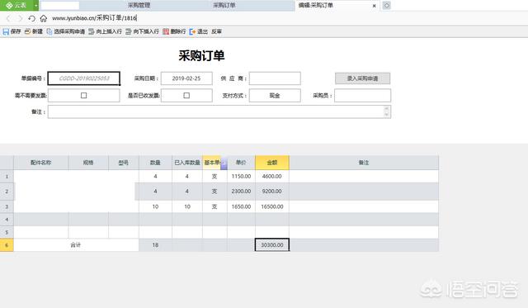Click the 30300.00 total amount cell
This screenshot has height=308, width=528.
pyautogui.click(x=272, y=245)
